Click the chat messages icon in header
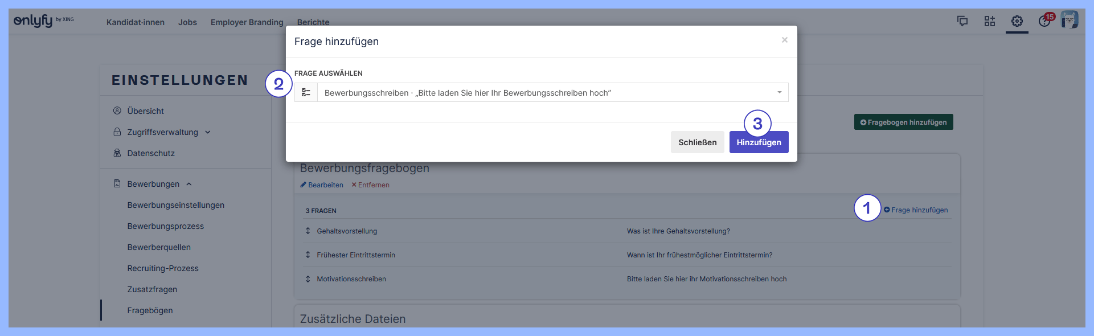Viewport: 1094px width, 336px height. coord(962,21)
